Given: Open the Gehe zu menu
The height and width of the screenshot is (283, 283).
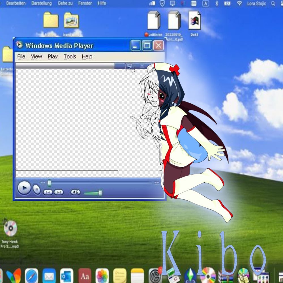Looking at the screenshot, I should tap(65, 3).
